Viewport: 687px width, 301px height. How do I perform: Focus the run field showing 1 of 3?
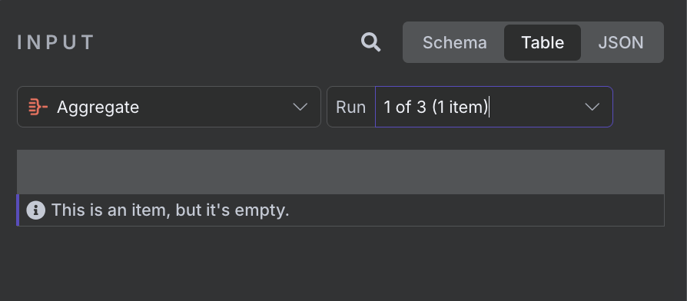[x=494, y=107]
